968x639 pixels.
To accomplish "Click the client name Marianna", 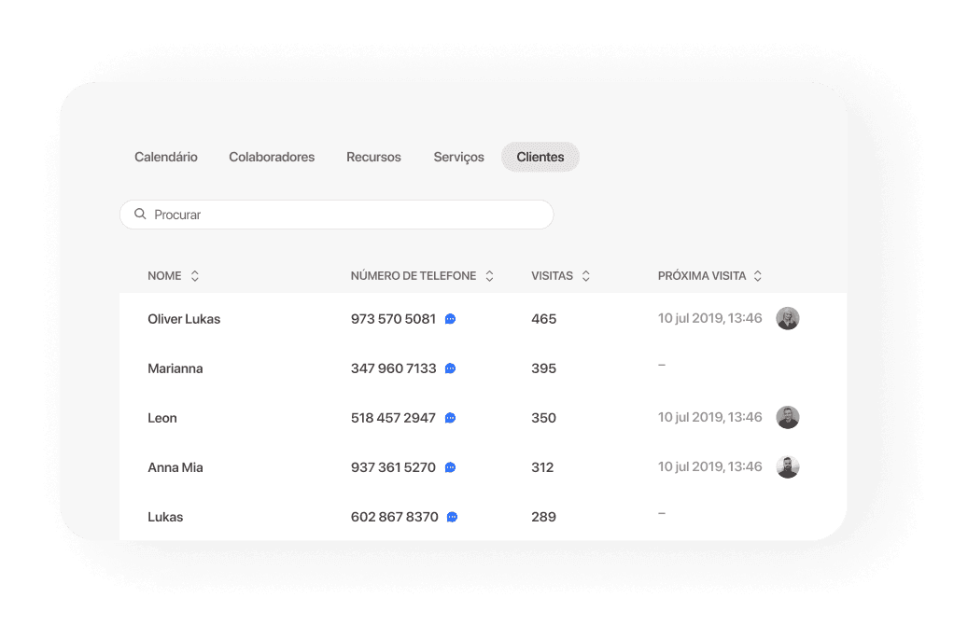I will (175, 368).
